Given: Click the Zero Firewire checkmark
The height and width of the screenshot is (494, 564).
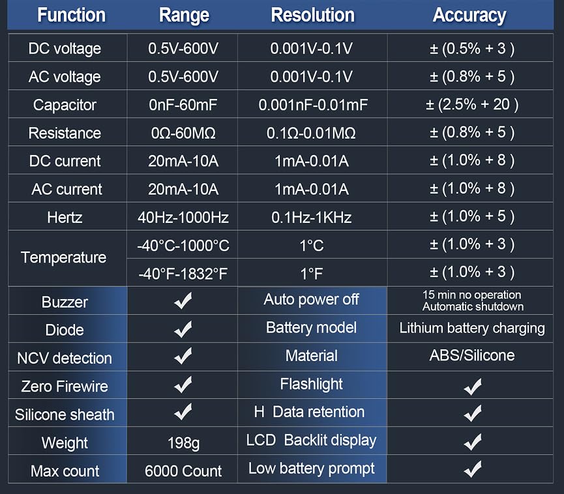Looking at the screenshot, I should pos(183,385).
